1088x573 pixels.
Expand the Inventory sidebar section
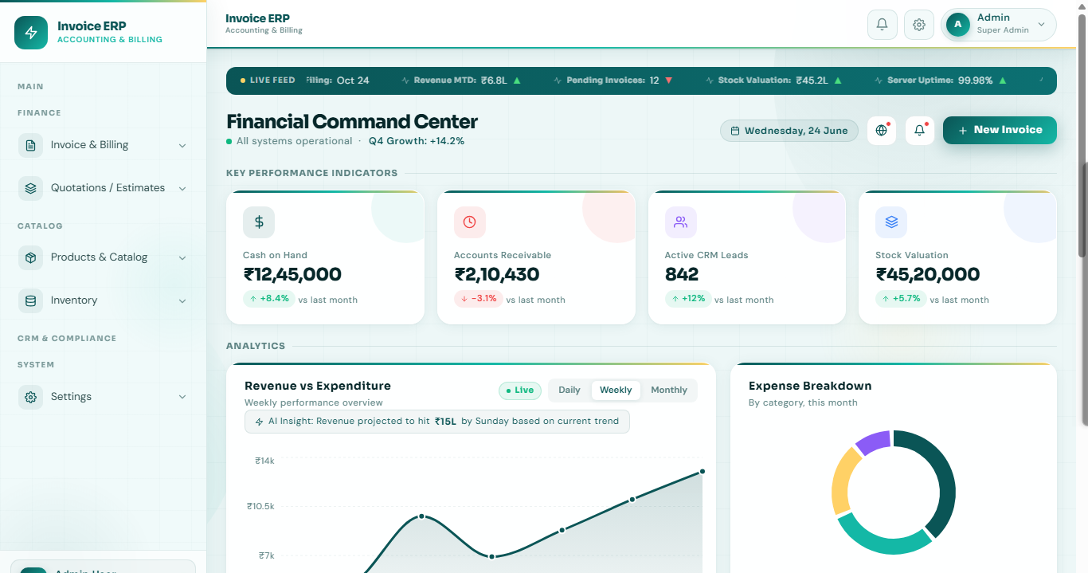coord(103,300)
